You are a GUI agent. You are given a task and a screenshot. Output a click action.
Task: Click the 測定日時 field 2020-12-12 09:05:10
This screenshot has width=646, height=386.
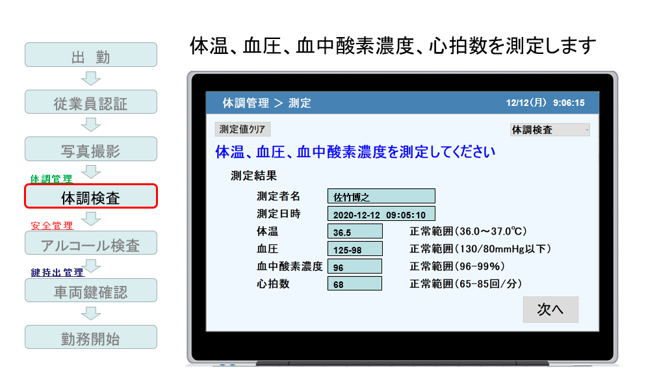pos(381,214)
